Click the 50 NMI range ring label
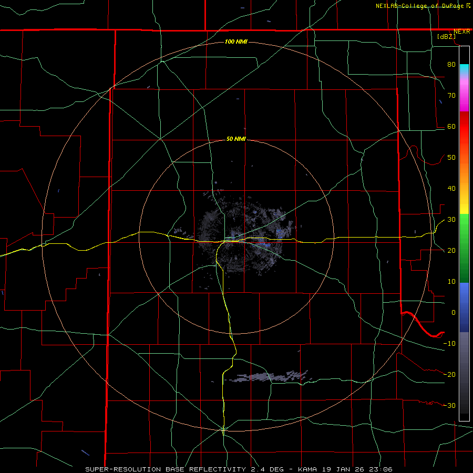The width and height of the screenshot is (473, 473). click(236, 139)
